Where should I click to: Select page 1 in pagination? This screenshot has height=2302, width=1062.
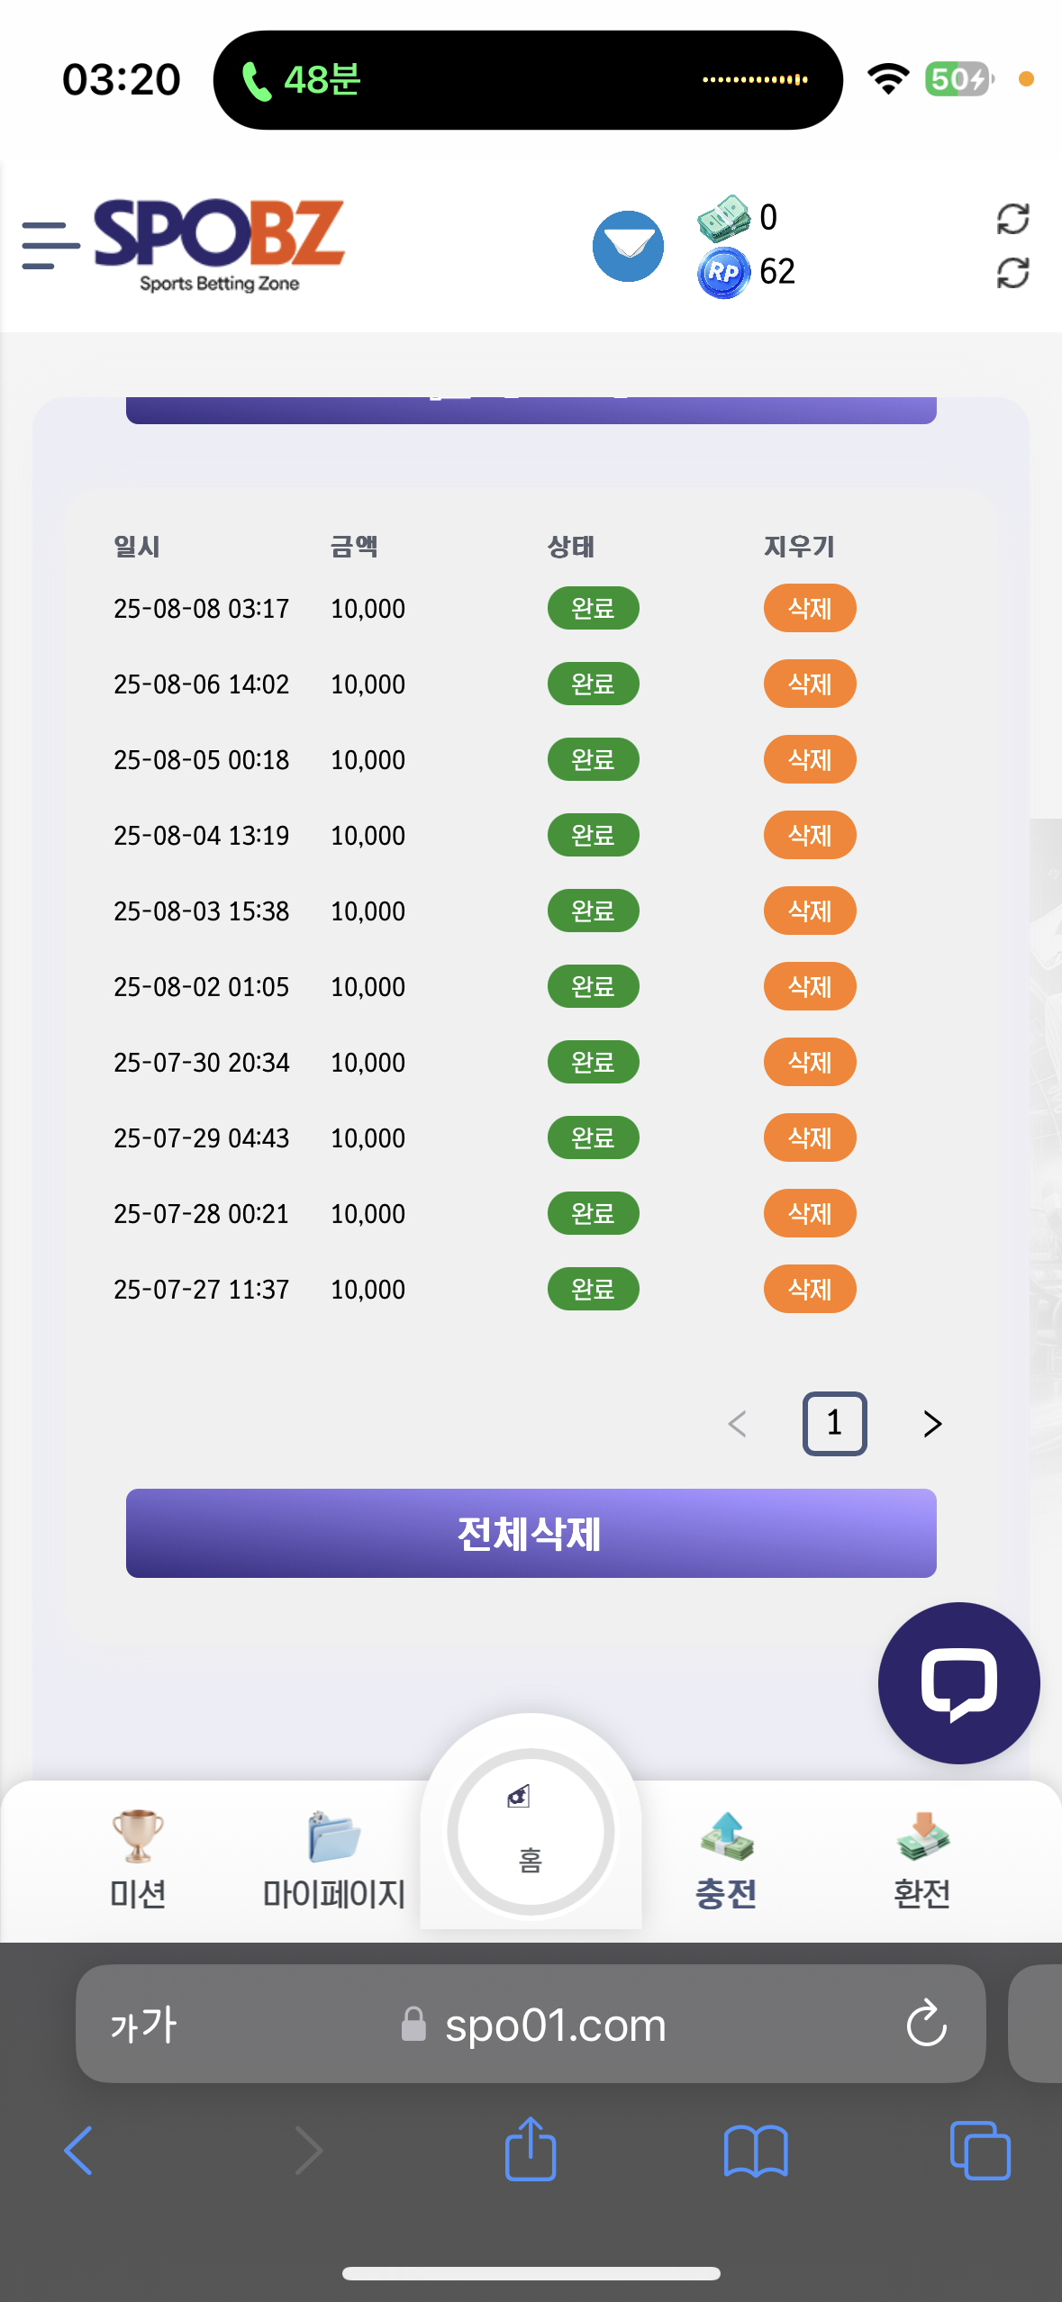click(834, 1424)
